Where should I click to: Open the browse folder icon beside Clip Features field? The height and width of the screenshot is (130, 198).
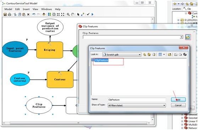[188, 37]
